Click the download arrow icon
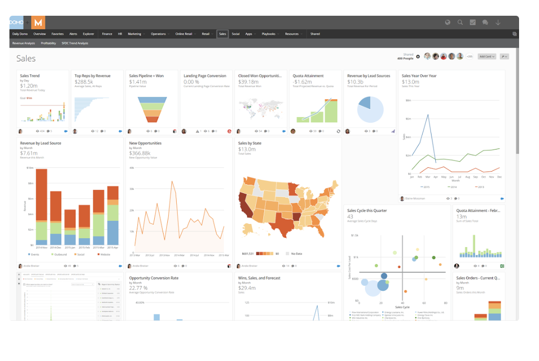The image size is (539, 361). pyautogui.click(x=498, y=23)
